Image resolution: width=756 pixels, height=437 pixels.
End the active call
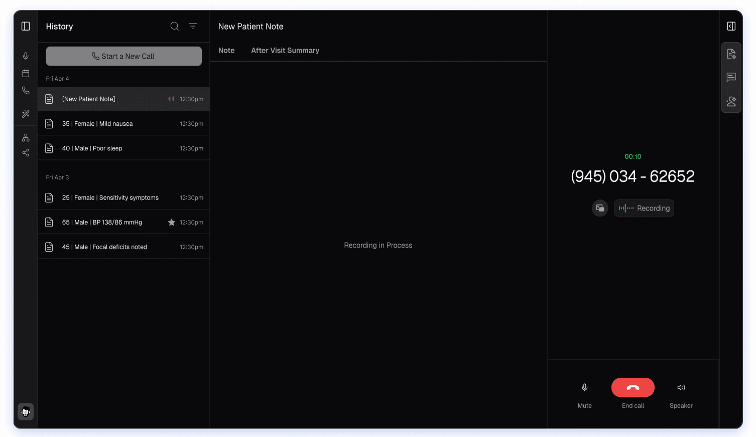pyautogui.click(x=633, y=387)
